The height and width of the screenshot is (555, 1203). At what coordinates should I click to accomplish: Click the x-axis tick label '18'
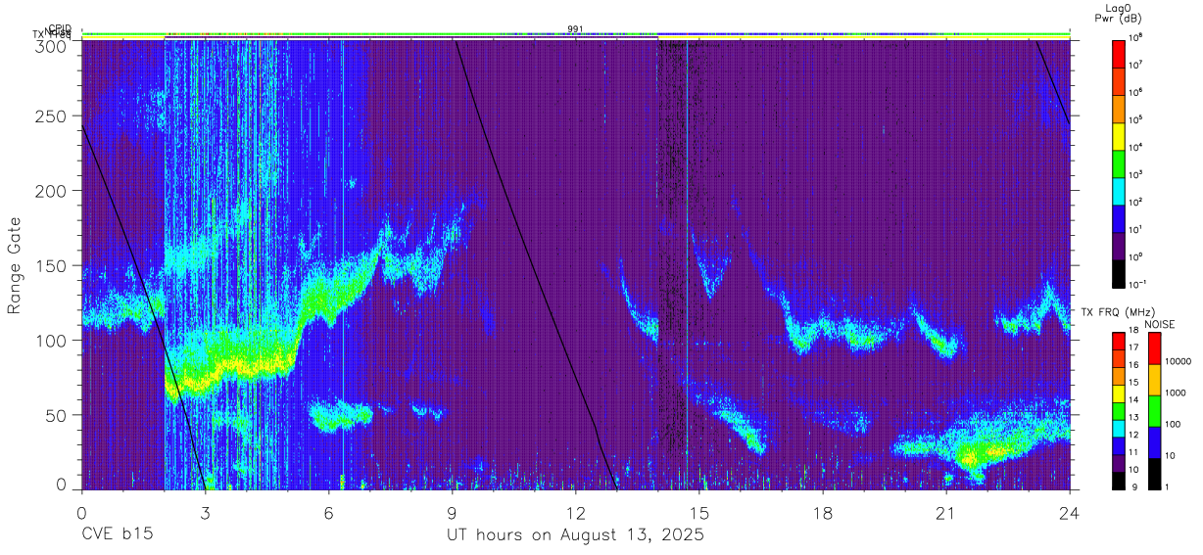(x=823, y=514)
